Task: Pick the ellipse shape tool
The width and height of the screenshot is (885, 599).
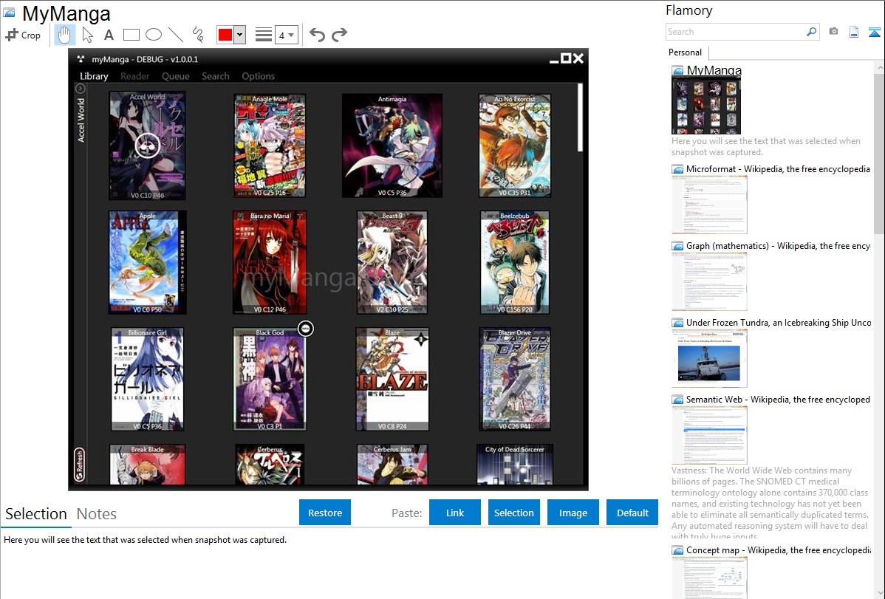Action: [x=154, y=35]
